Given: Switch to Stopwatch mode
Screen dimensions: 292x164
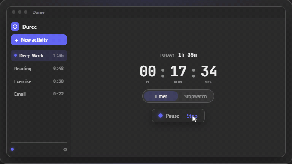Looking at the screenshot, I should point(195,96).
